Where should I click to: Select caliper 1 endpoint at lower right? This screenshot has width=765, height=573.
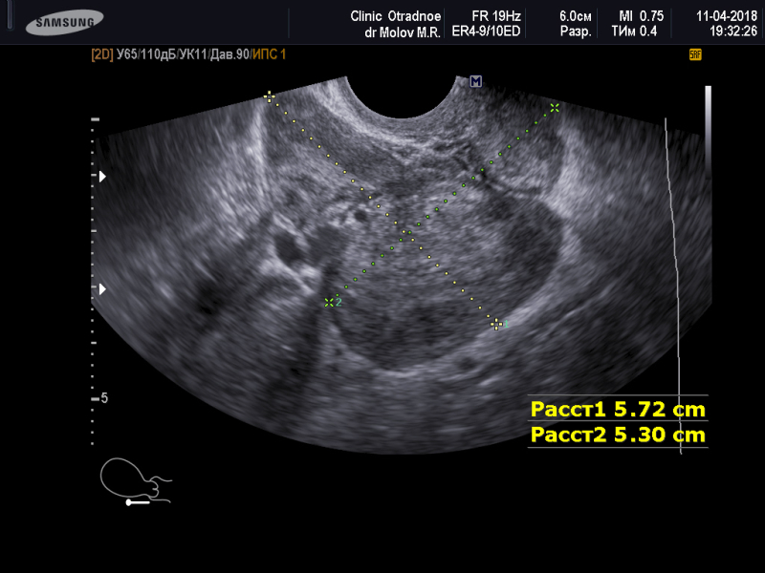point(496,324)
